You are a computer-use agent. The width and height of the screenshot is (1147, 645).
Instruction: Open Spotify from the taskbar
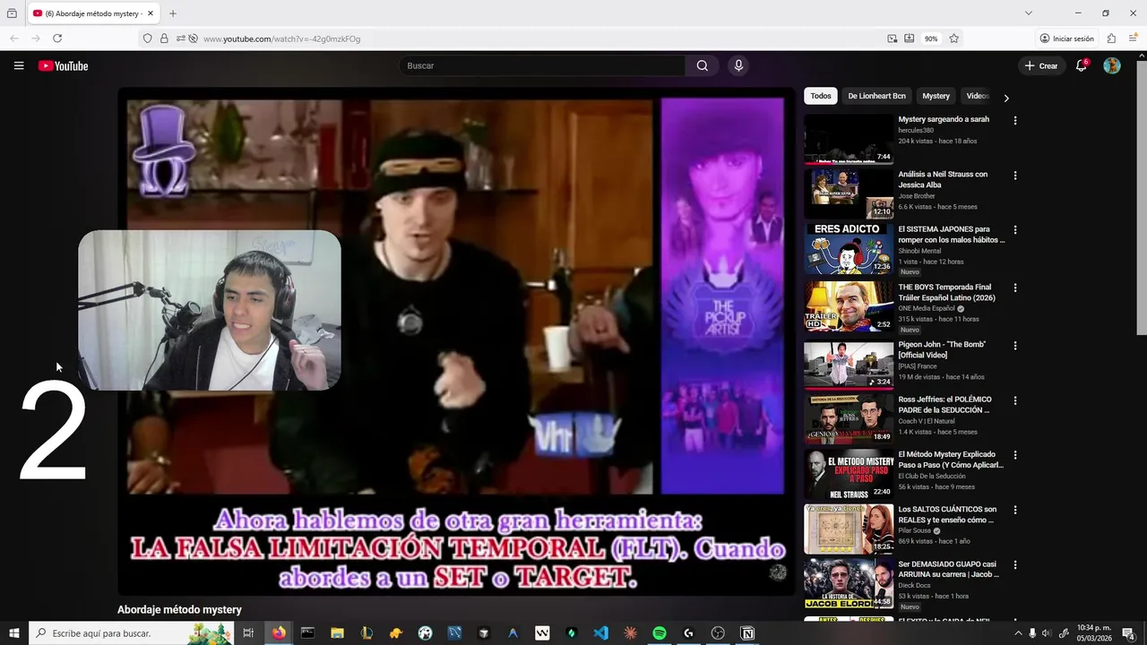(x=660, y=633)
